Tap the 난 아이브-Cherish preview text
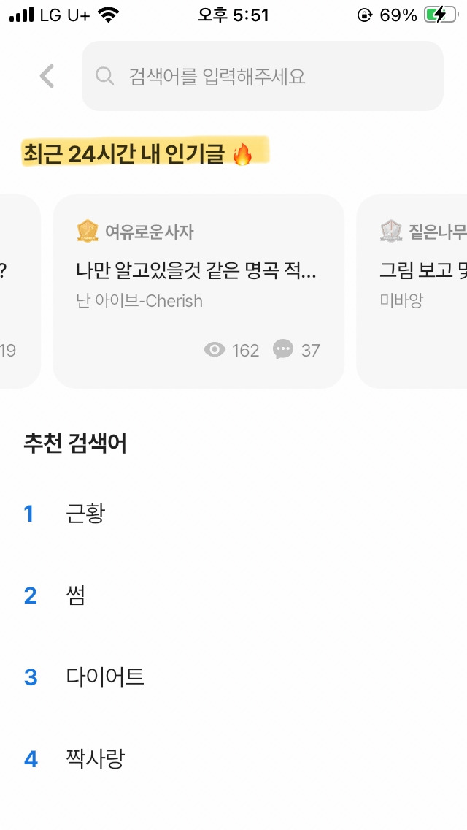The width and height of the screenshot is (467, 830). pos(139,301)
